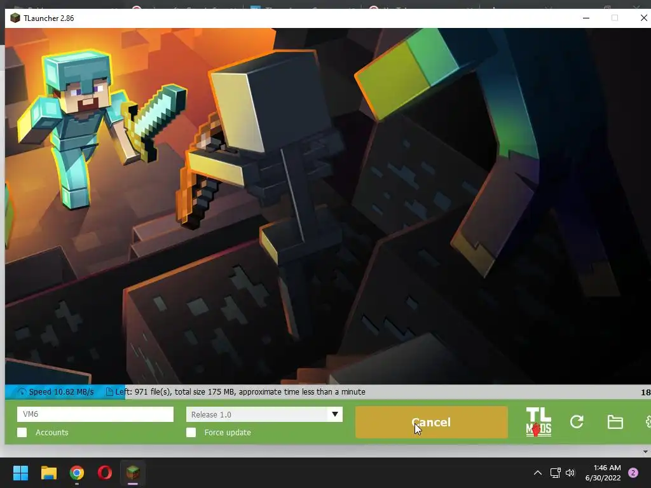Image resolution: width=651 pixels, height=488 pixels.
Task: Click the remaining files document icon
Action: tap(109, 391)
